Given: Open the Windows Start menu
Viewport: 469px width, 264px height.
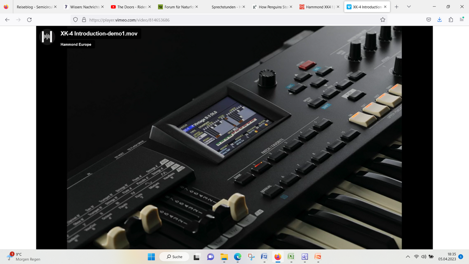Looking at the screenshot, I should (x=151, y=257).
